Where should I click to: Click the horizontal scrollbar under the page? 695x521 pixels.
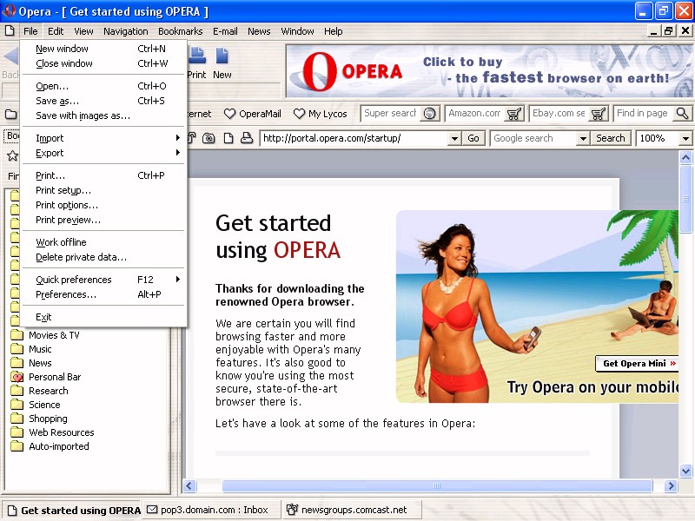[x=436, y=486]
